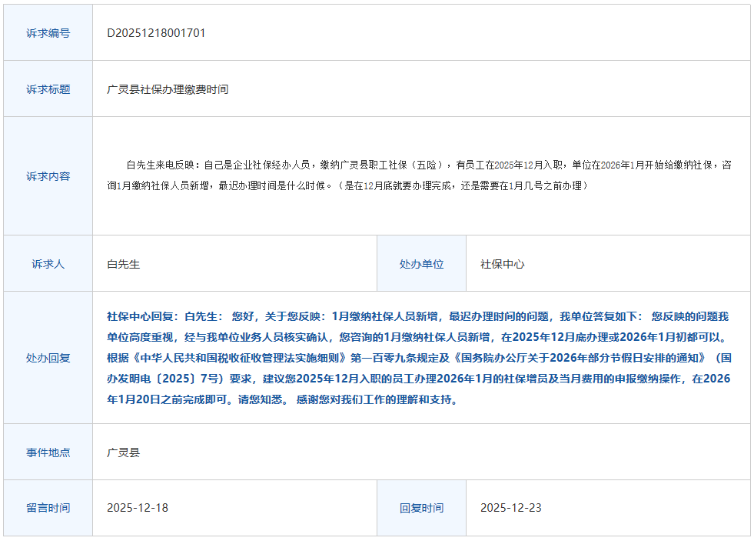Click the 诉求内容 label cell
This screenshot has width=754, height=541.
tap(48, 176)
